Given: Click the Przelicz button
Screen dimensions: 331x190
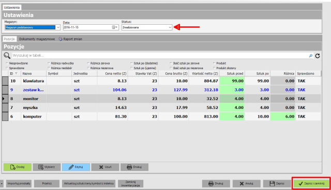Looking at the screenshot, I should point(47,183).
